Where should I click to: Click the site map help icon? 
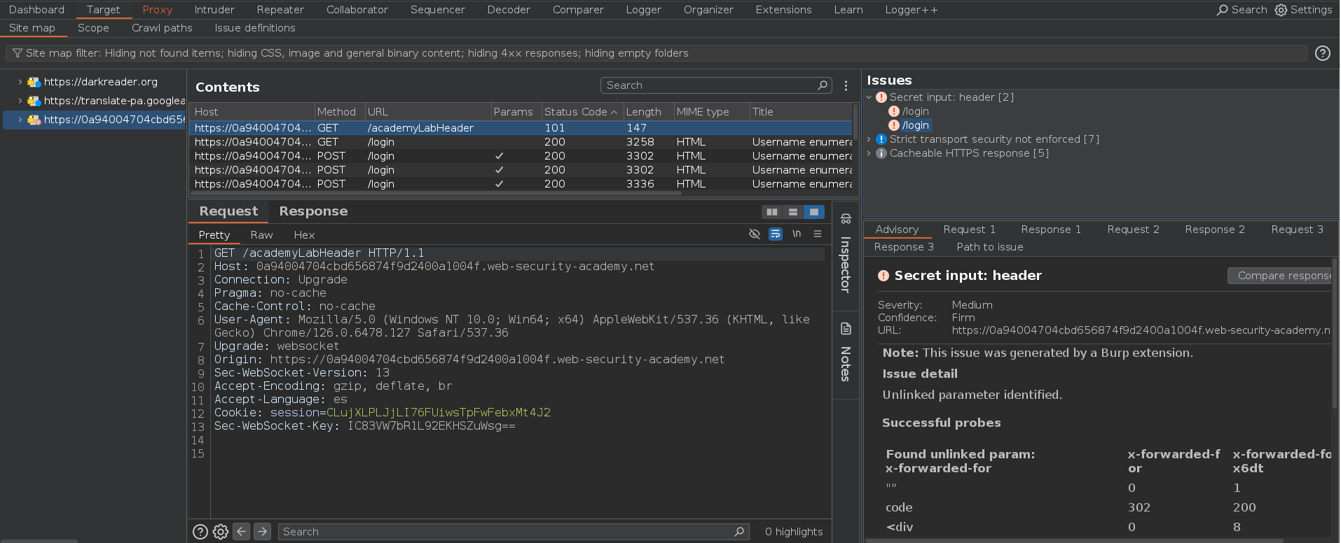[1322, 53]
